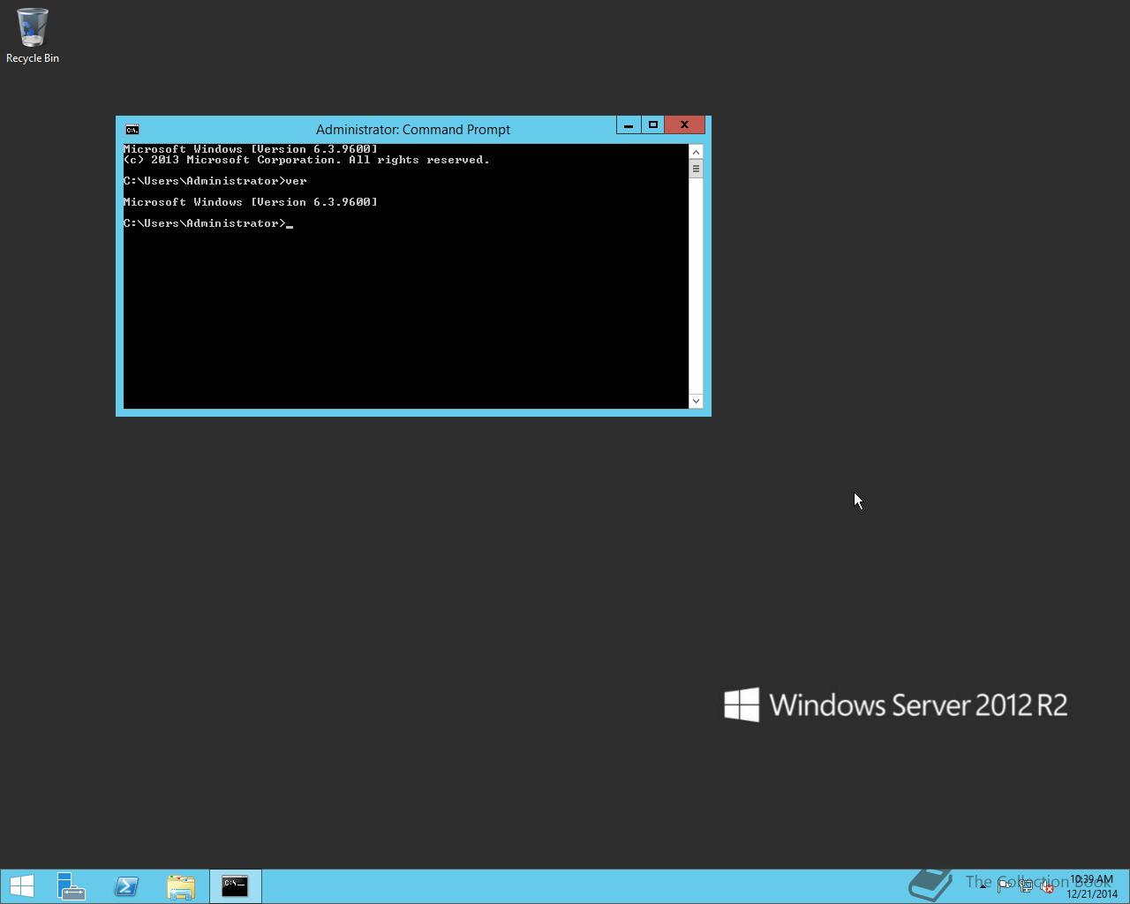The height and width of the screenshot is (904, 1130).
Task: Minimize the Command Prompt window
Action: pos(629,125)
